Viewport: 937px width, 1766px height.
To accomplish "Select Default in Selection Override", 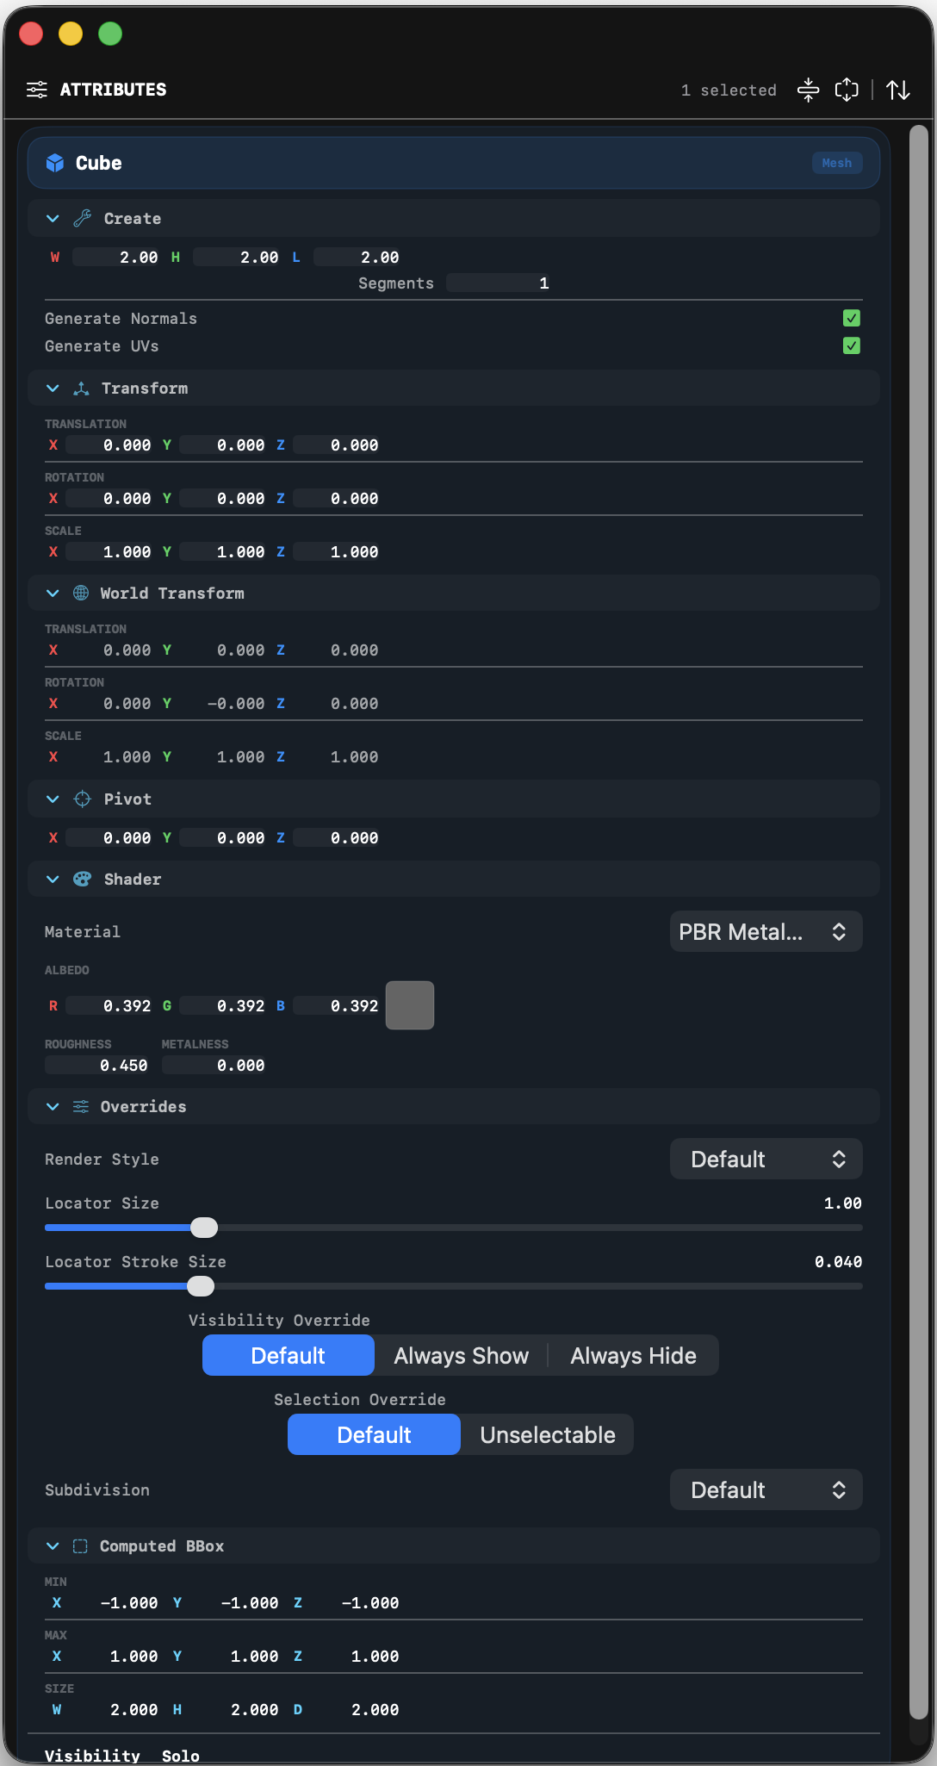I will coord(374,1434).
